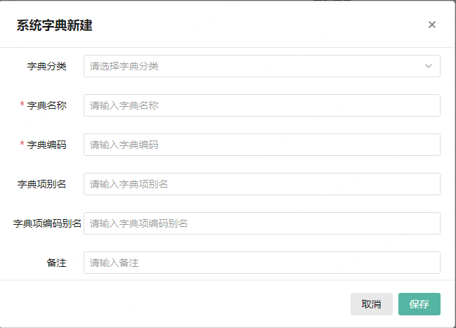The width and height of the screenshot is (456, 328).
Task: Click the green 保存 button
Action: coord(419,304)
